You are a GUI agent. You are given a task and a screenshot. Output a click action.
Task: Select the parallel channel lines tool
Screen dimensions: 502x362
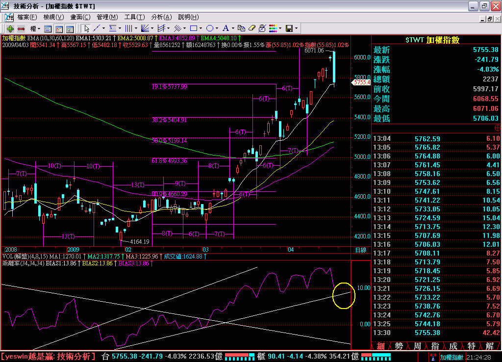point(161,28)
